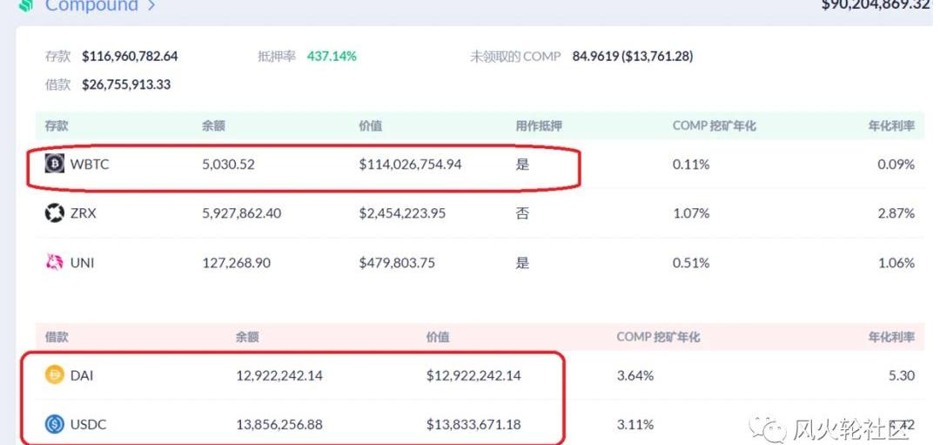The height and width of the screenshot is (445, 940).
Task: Click unclaimed COMP amount 84.9619 ($13,761.28)
Action: tap(633, 57)
